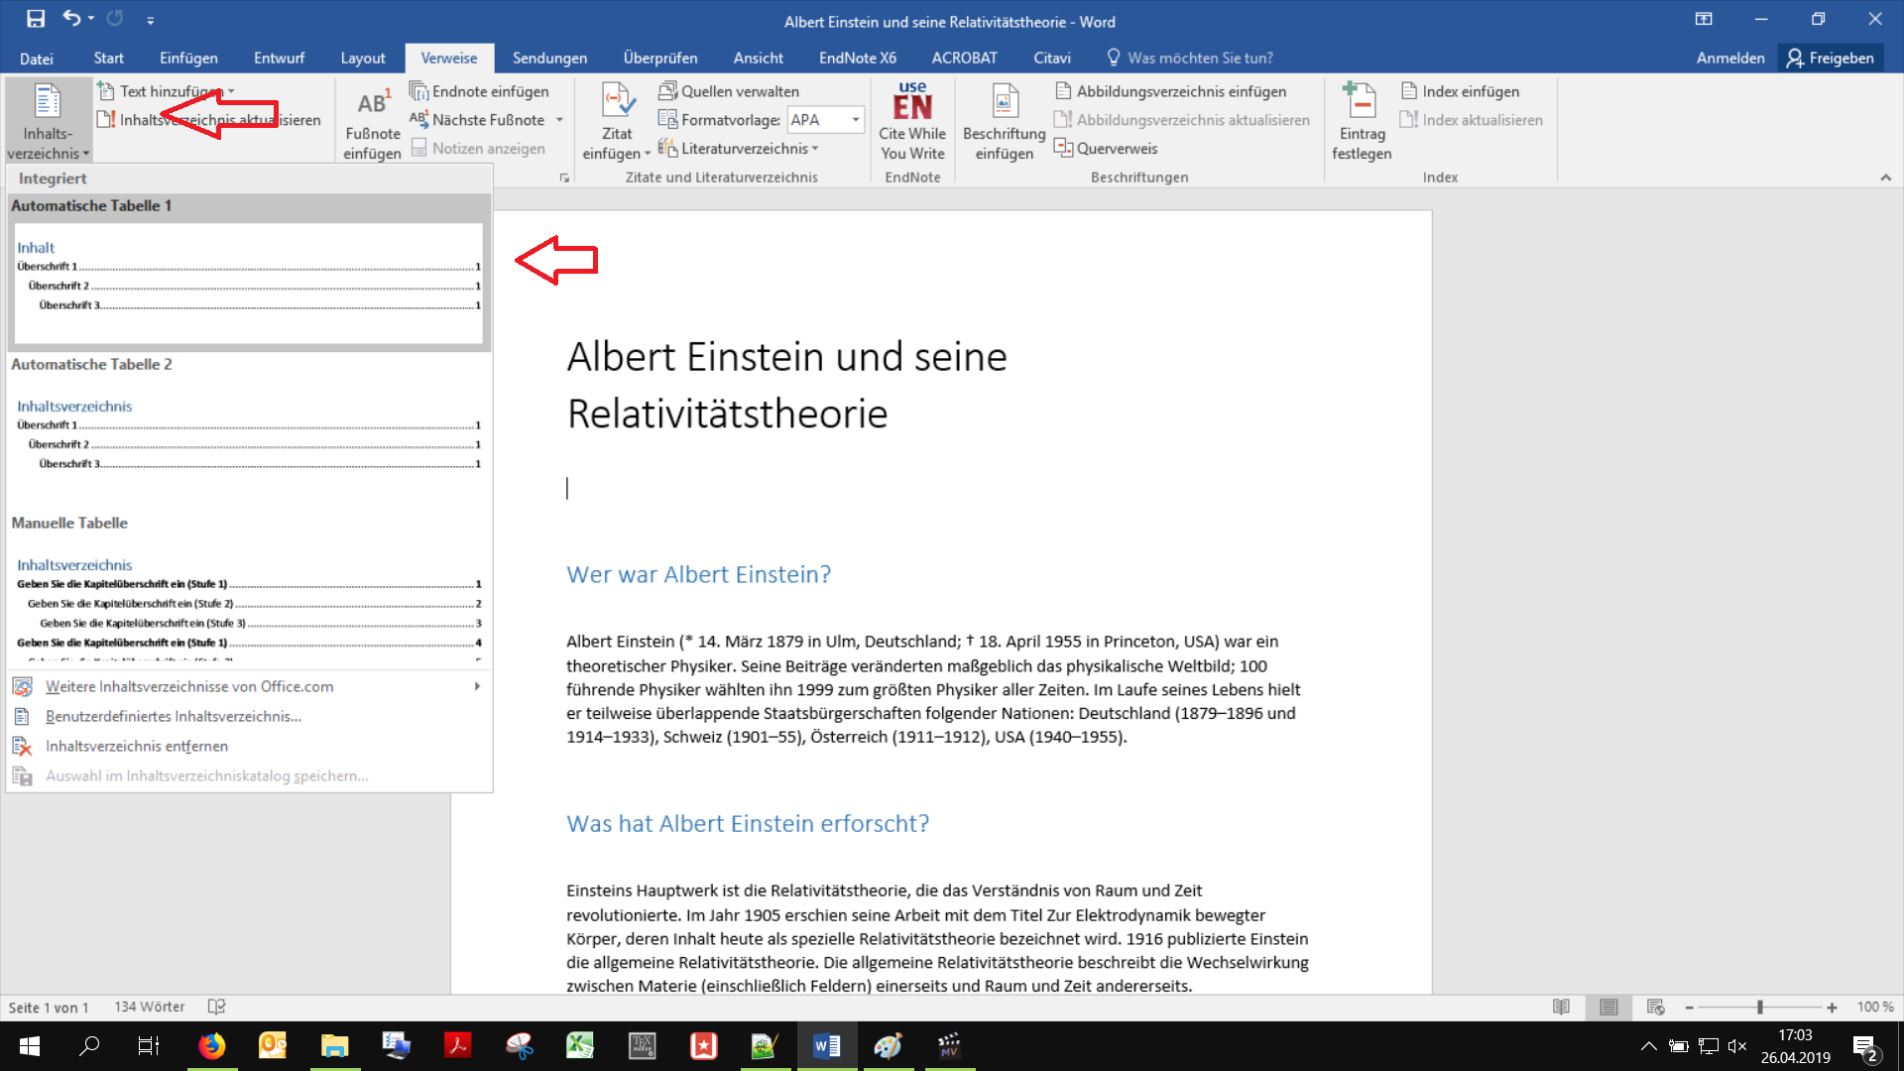Open Quellen verwalten
This screenshot has height=1071, width=1904.
(x=729, y=91)
